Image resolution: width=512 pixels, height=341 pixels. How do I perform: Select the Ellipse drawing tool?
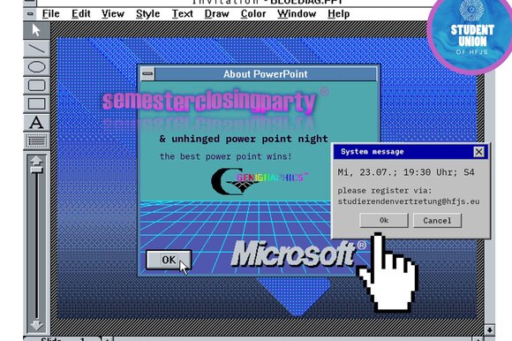pos(36,67)
